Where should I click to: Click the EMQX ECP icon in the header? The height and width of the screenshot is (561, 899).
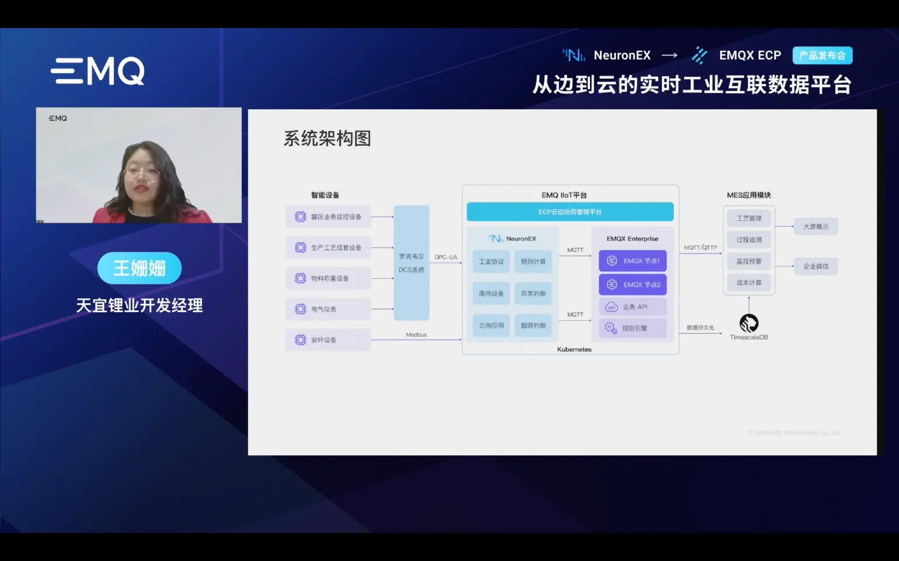tap(699, 55)
